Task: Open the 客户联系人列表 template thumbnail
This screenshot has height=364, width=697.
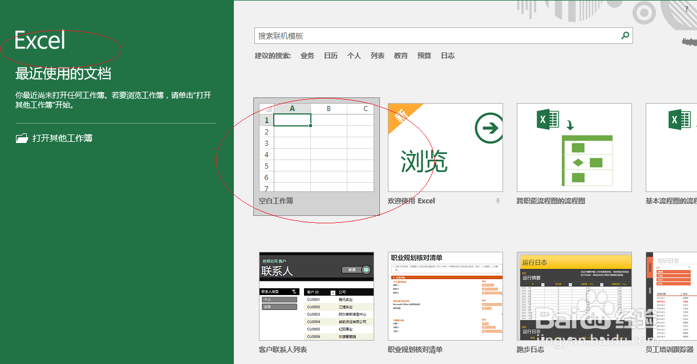Action: tap(317, 296)
